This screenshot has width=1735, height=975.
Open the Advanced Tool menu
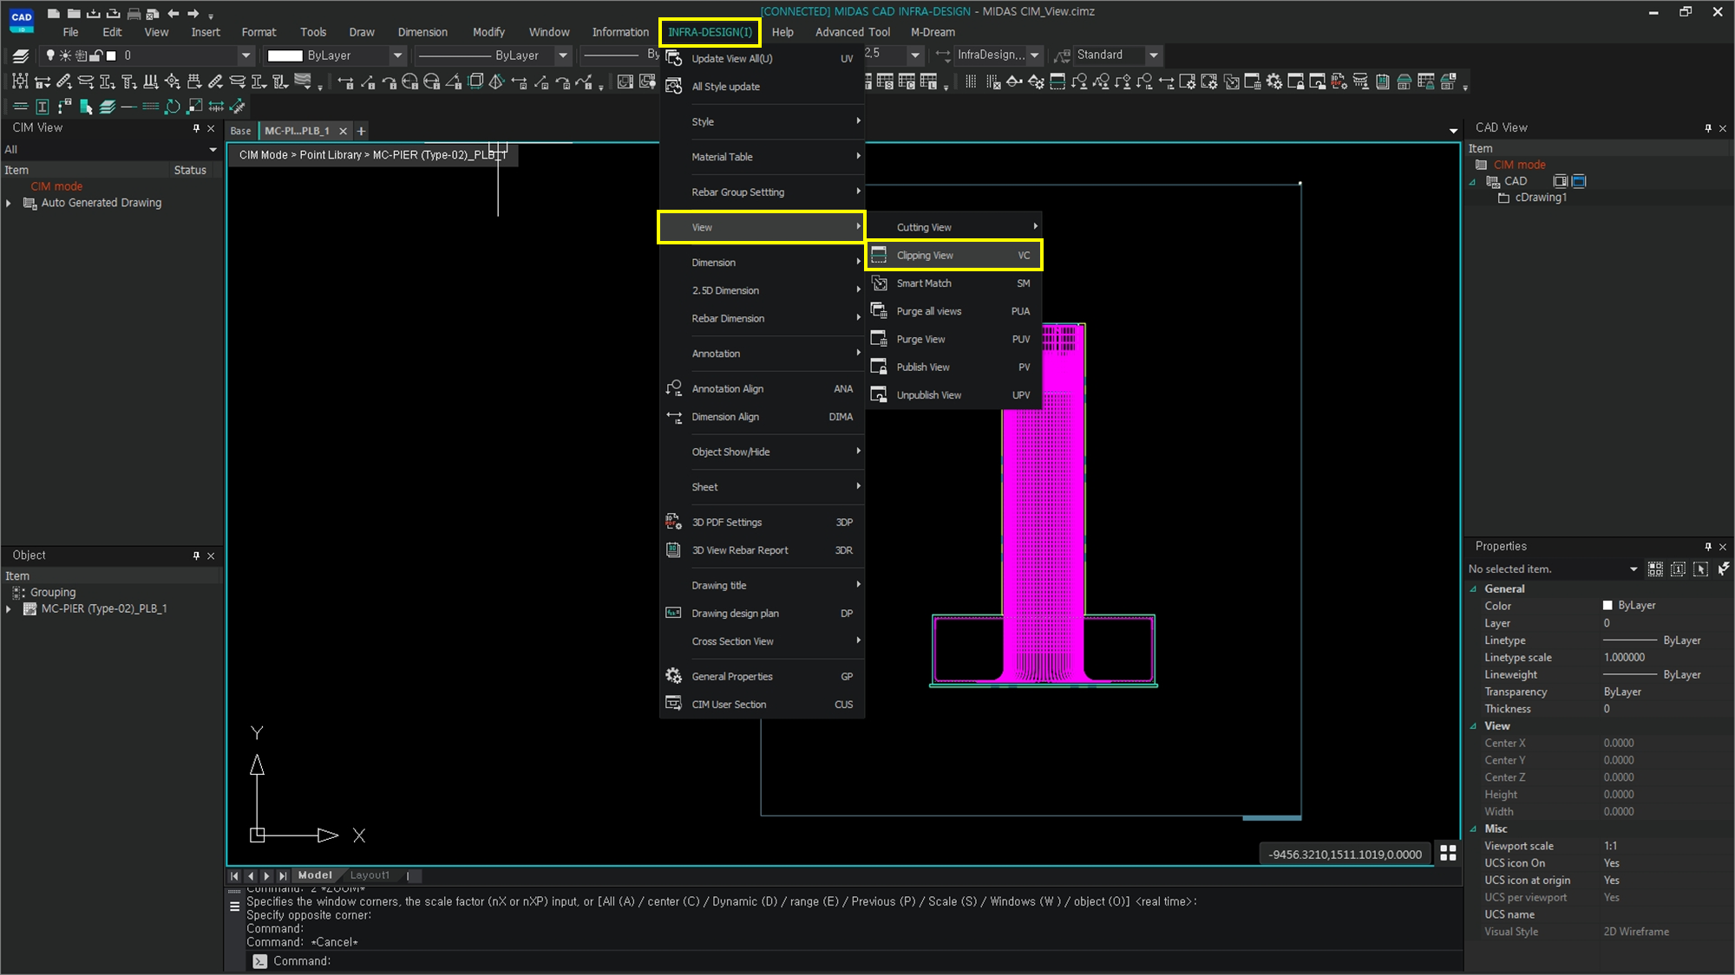852,32
